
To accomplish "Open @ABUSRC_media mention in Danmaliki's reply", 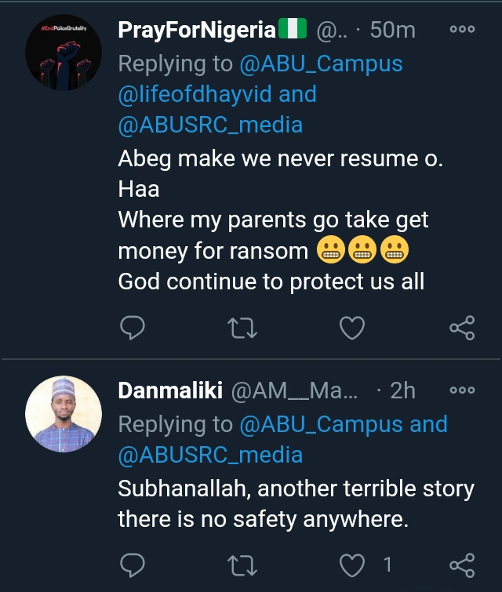I will (210, 455).
